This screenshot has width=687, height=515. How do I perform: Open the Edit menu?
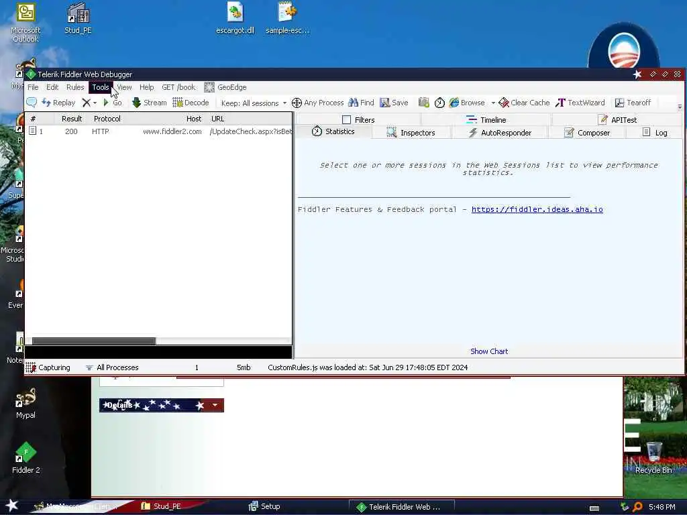click(52, 87)
